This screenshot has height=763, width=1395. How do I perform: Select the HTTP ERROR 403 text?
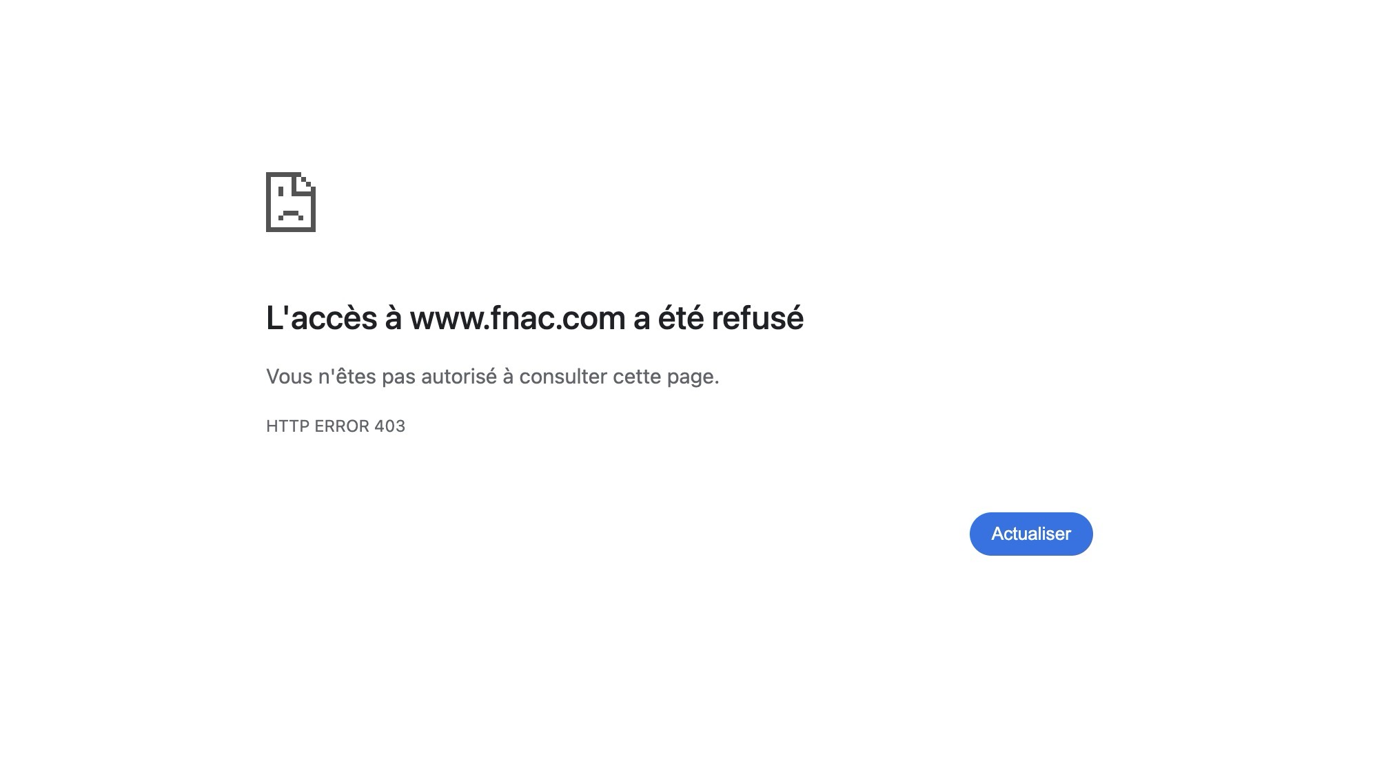[336, 426]
